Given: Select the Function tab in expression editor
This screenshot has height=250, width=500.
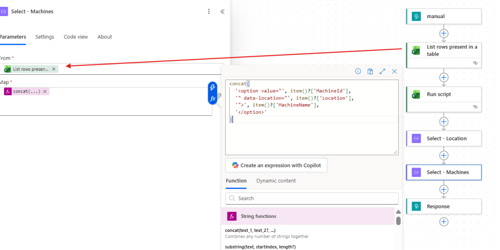Looking at the screenshot, I should tap(236, 181).
